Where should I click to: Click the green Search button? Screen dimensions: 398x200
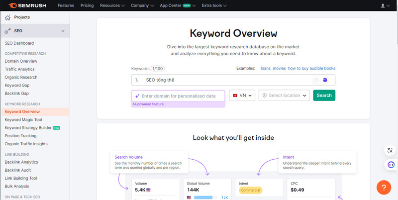click(x=324, y=96)
